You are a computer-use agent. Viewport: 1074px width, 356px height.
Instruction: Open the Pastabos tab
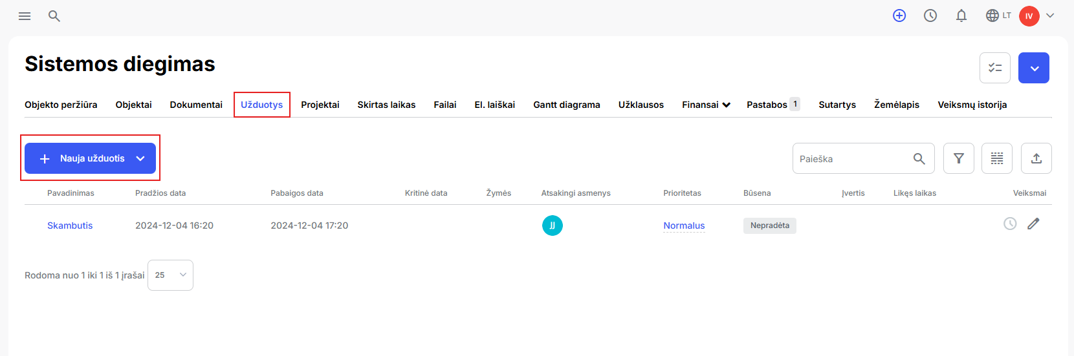773,105
